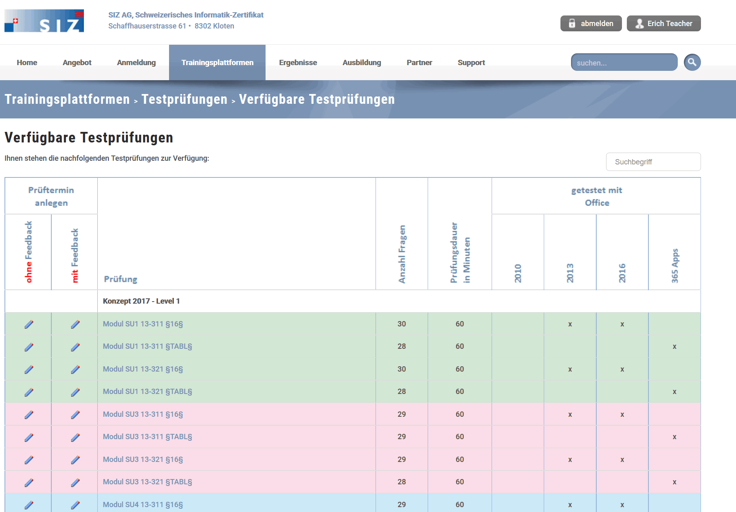Click the 365 Apps column header

[674, 265]
